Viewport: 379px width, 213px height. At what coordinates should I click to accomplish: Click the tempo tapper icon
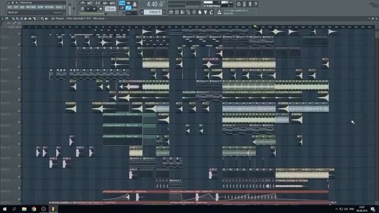click(x=211, y=12)
